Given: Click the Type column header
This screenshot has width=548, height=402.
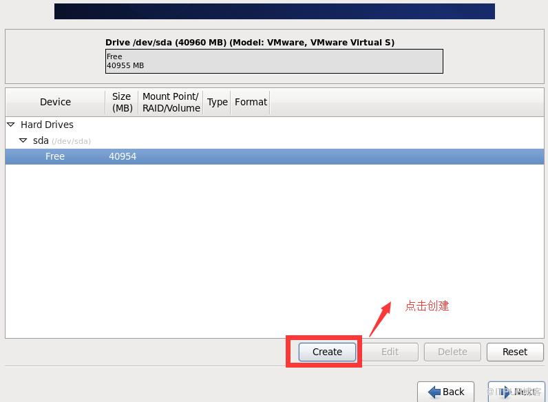Looking at the screenshot, I should 217,102.
